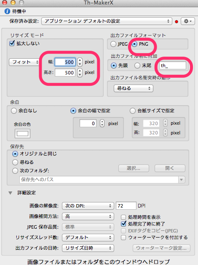Image resolution: width=198 pixels, height=265 pixels.
Task: Open the 保存済み設定 preset dropdown
Action: click(107, 21)
